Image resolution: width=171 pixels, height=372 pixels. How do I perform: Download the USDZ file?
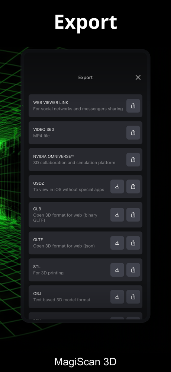pos(117,187)
